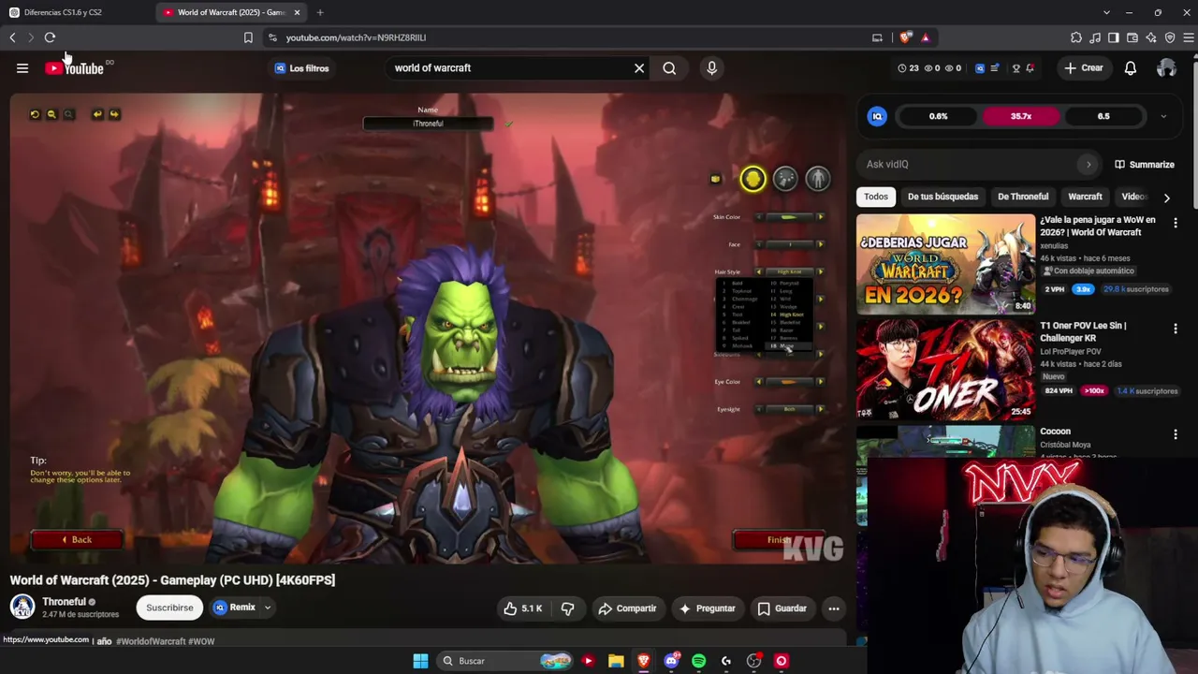The image size is (1198, 674).
Task: Open the Brave Wallet icon
Action: click(x=1132, y=37)
